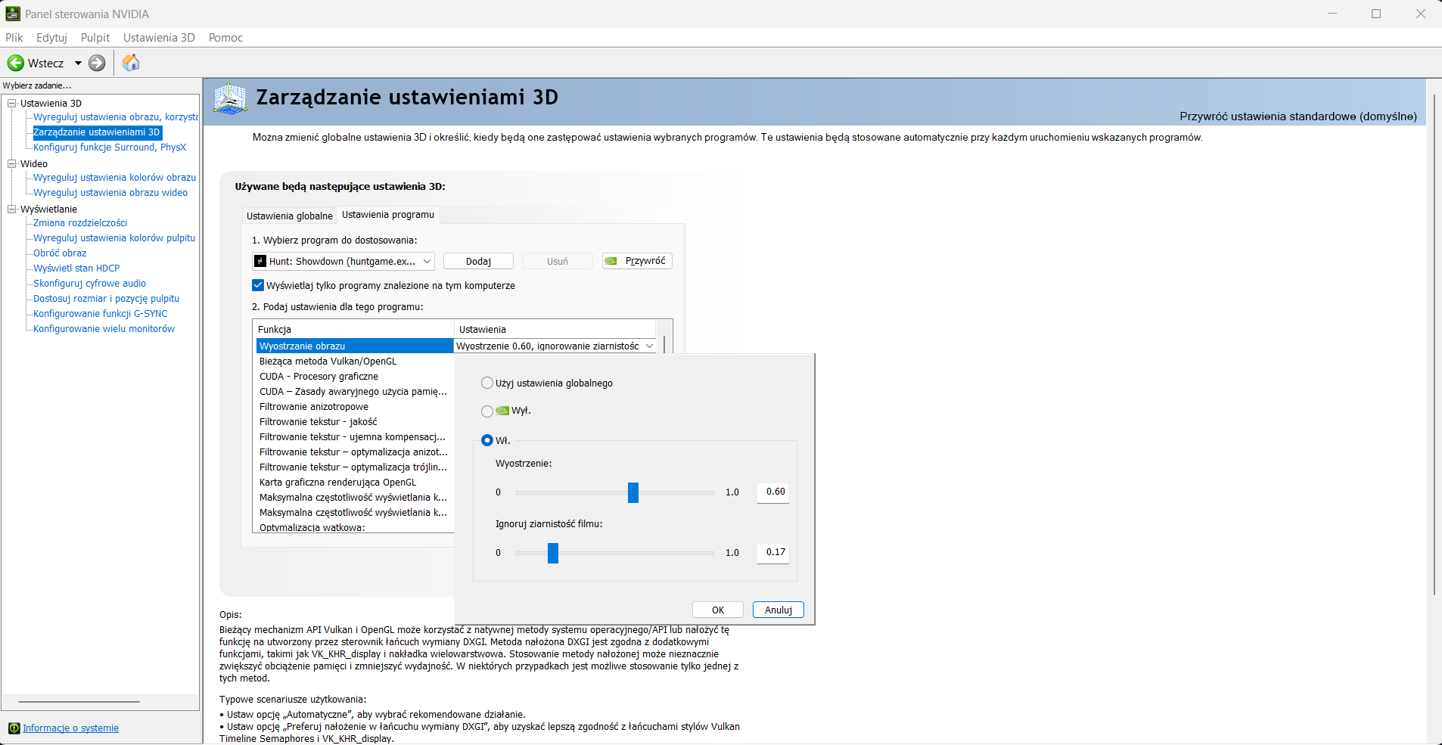This screenshot has height=745, width=1442.
Task: Collapse the Ustawienia 3D tree node
Action: 12,103
